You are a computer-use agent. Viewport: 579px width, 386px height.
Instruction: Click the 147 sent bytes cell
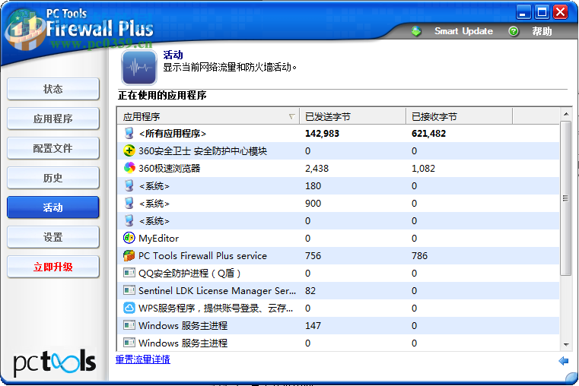point(313,326)
